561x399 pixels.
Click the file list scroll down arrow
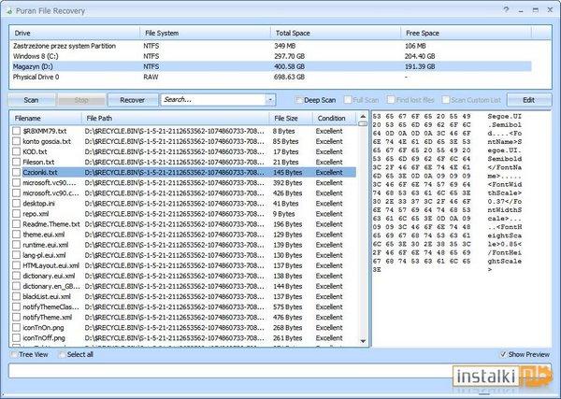[363, 341]
